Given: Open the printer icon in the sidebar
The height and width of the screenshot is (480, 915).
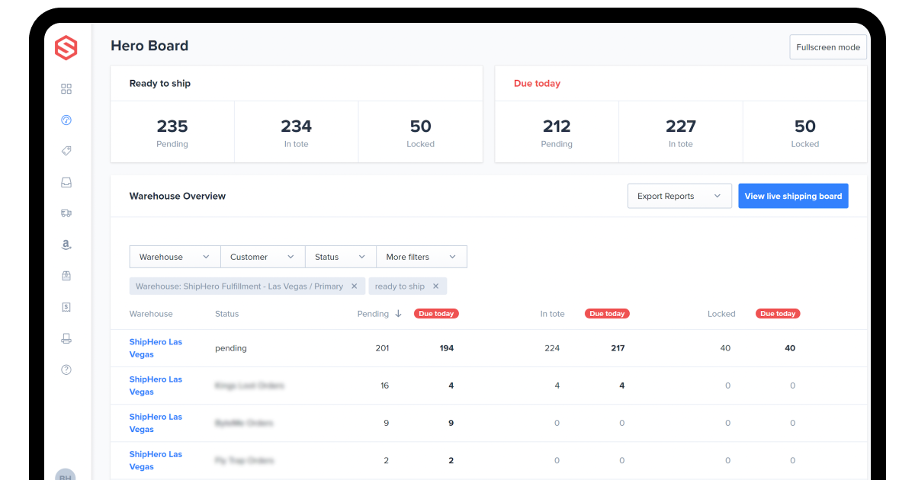Looking at the screenshot, I should (66, 338).
